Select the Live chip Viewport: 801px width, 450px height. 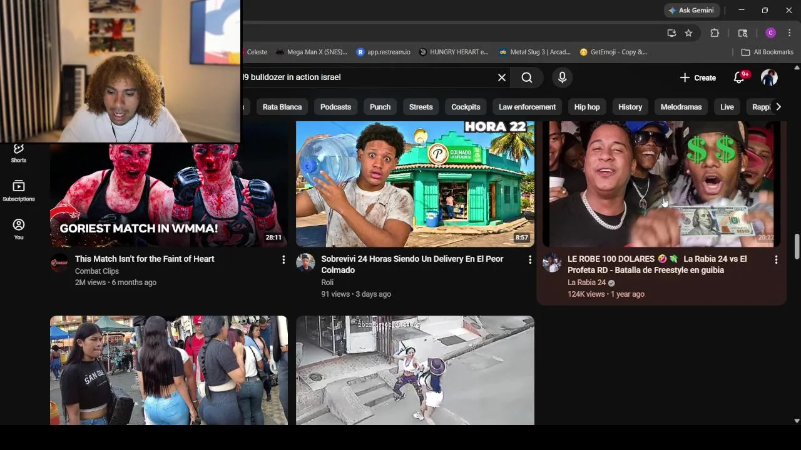click(727, 107)
